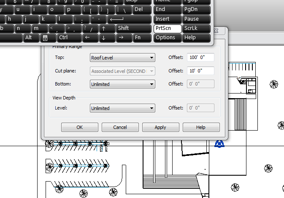Click the Top Offset field 100' 0"
Viewport: 284px width, 198px height.
click(200, 57)
